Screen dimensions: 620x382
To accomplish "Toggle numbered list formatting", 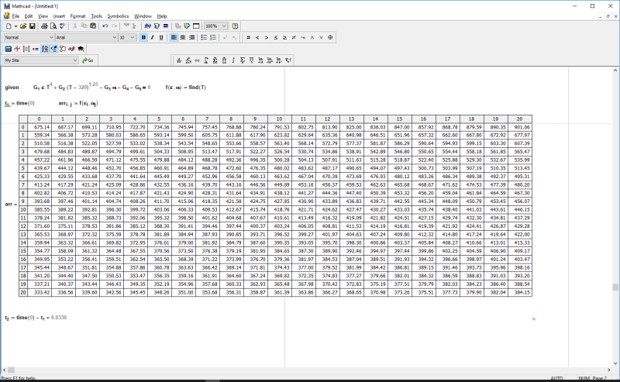I will (213, 37).
